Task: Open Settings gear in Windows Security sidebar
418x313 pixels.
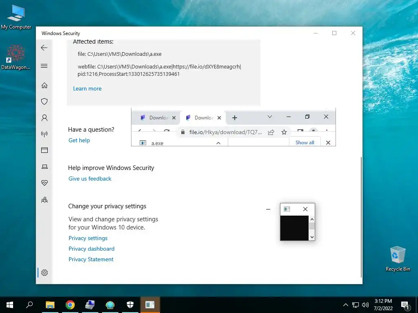Action: 44,273
